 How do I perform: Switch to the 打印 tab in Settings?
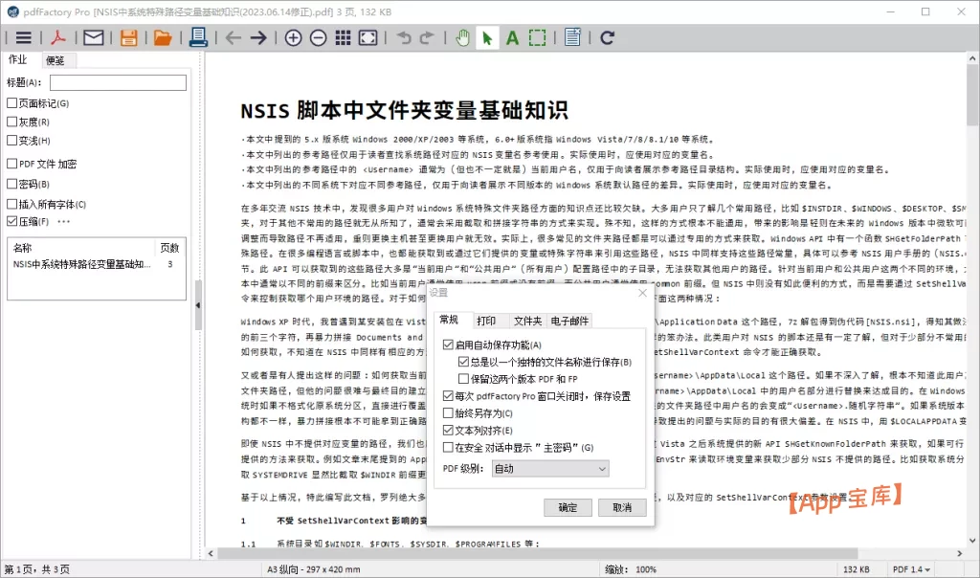pos(488,322)
